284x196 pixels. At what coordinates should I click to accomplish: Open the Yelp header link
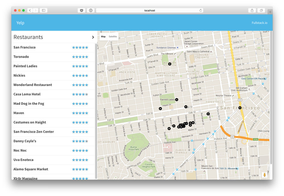[x=20, y=23]
